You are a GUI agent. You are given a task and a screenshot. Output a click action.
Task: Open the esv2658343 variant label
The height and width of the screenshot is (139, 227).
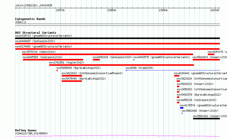tap(202, 89)
